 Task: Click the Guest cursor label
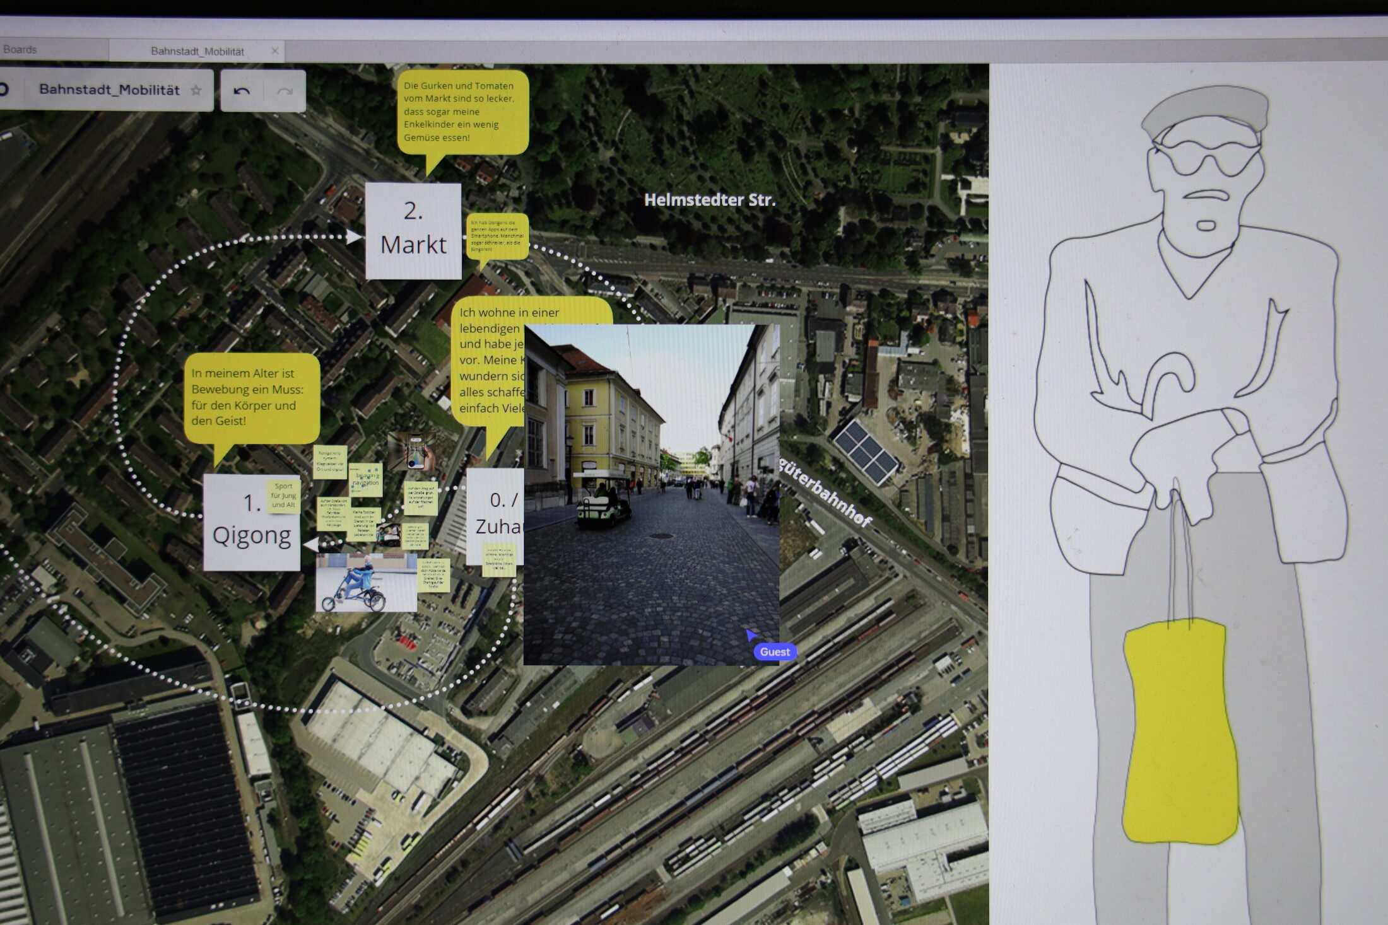[x=775, y=652]
